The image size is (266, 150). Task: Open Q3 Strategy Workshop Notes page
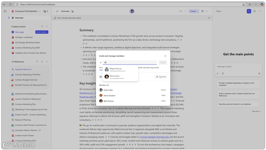coord(27,42)
